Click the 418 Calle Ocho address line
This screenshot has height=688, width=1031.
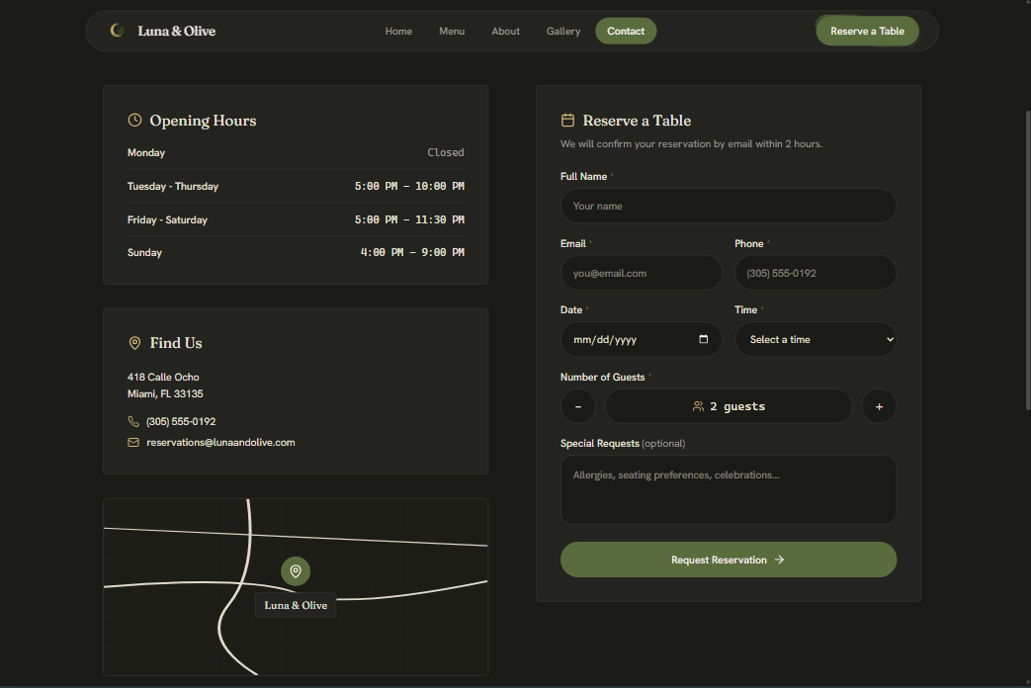point(163,377)
